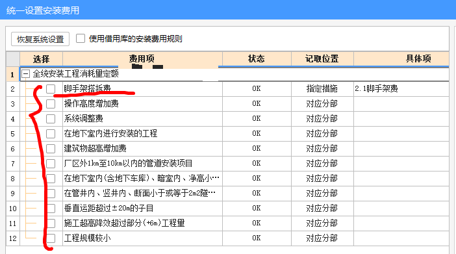This screenshot has height=254, width=456.
Task: Check the 施工超高降效超过部分 checkbox
Action: coord(51,223)
